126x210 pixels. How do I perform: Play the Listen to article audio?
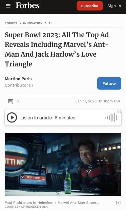pyautogui.click(x=12, y=117)
